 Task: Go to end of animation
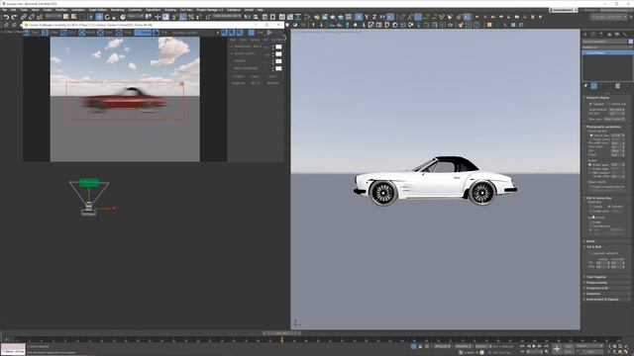tap(546, 346)
